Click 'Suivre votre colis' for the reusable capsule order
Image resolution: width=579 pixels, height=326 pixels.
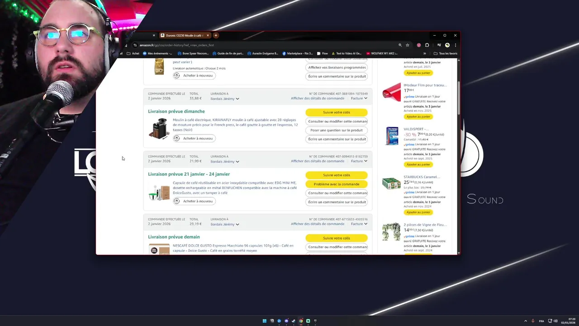tap(337, 175)
